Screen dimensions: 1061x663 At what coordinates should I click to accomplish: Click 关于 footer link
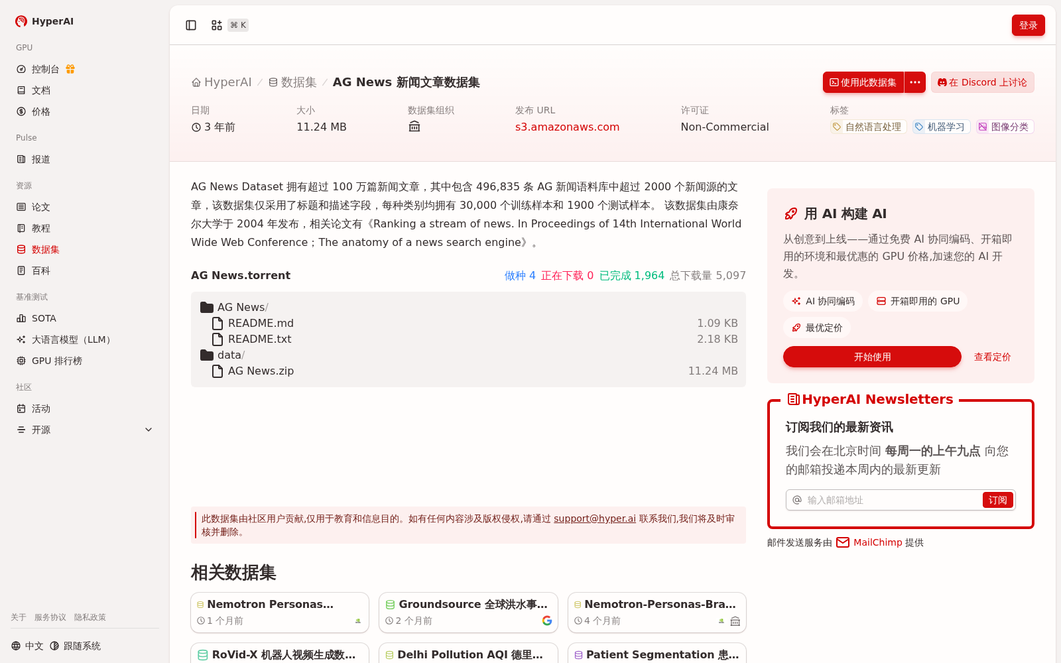point(19,617)
